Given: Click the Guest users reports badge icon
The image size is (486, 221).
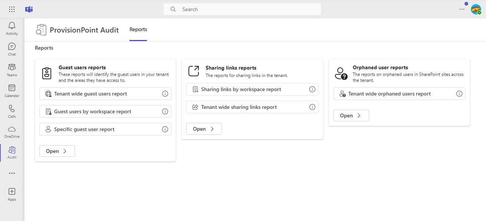Looking at the screenshot, I should [47, 73].
